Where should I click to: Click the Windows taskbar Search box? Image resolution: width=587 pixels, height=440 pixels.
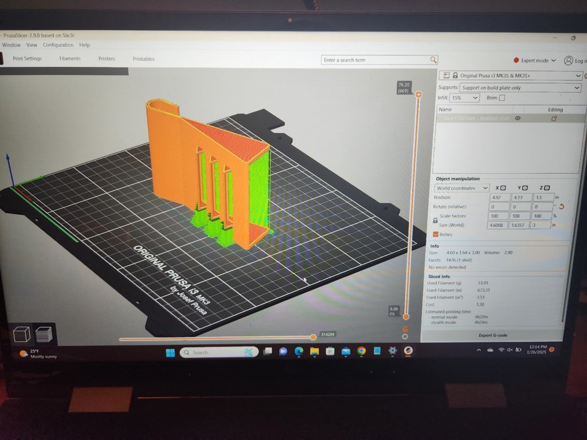tap(219, 352)
